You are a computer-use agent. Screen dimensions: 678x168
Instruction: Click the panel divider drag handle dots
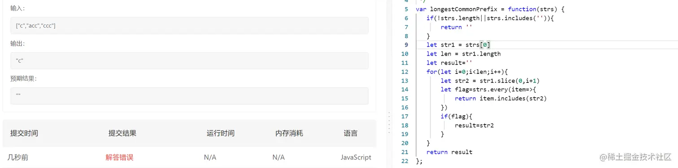pyautogui.click(x=389, y=123)
